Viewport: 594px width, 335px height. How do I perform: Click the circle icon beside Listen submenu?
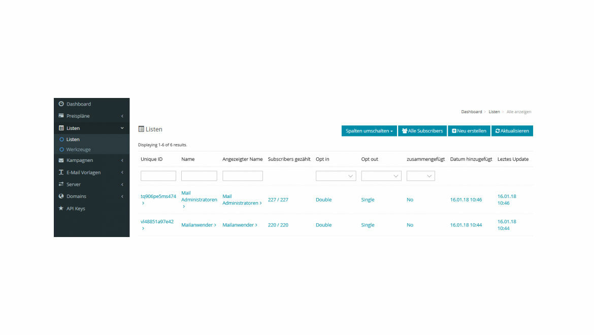(x=62, y=139)
